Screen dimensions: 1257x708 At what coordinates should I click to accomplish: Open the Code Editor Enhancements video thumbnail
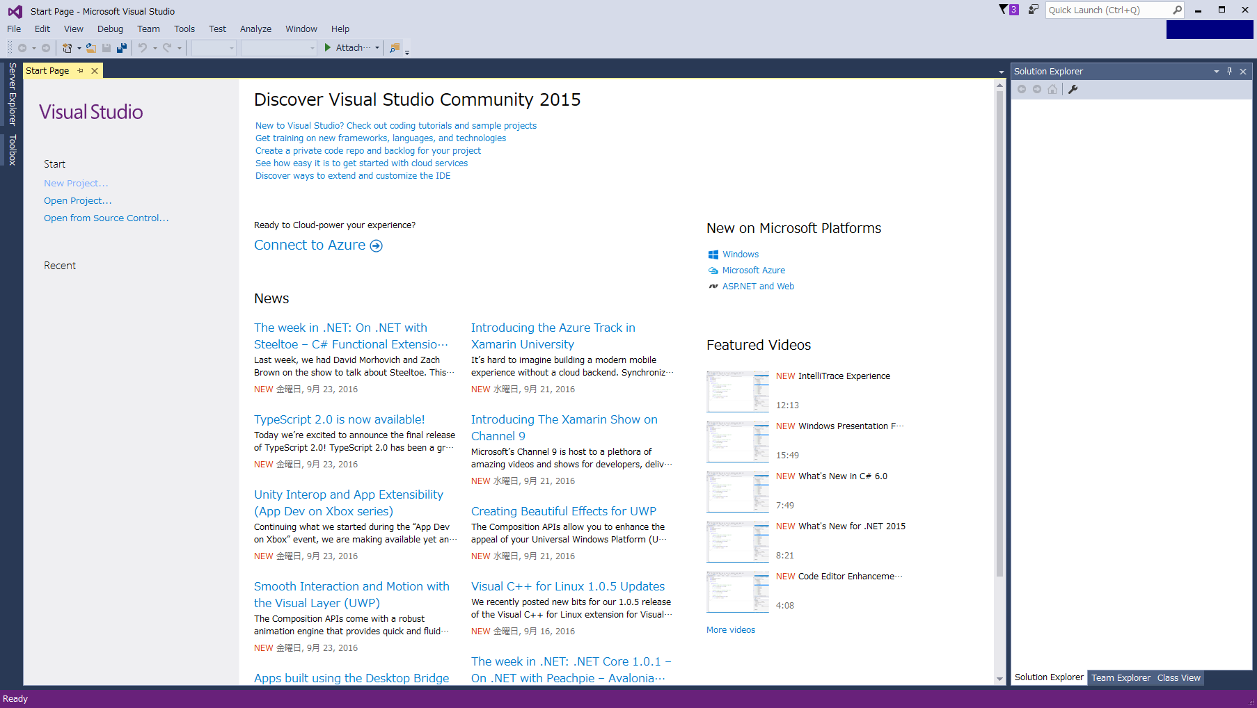tap(738, 592)
